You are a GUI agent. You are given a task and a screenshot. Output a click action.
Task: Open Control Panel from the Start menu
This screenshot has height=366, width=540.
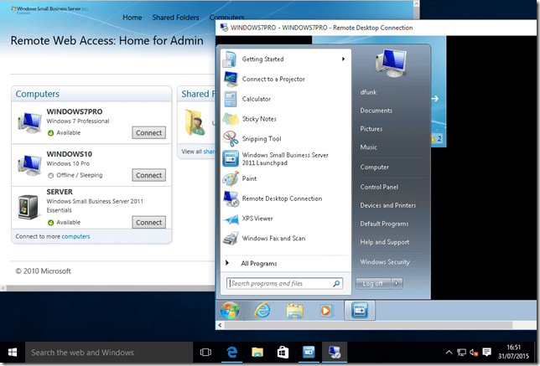pos(378,187)
